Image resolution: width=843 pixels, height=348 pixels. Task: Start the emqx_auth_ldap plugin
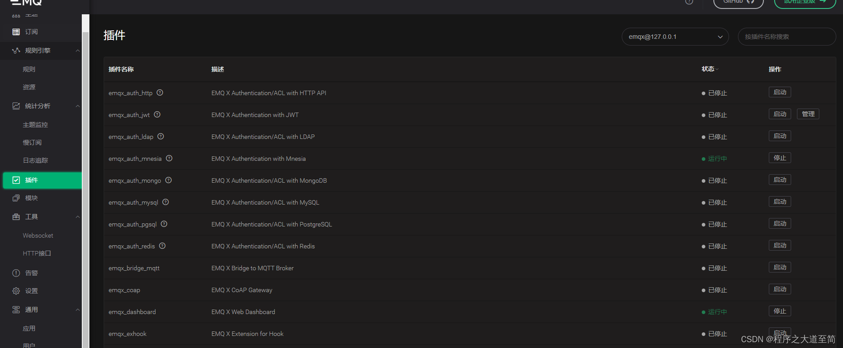click(780, 136)
